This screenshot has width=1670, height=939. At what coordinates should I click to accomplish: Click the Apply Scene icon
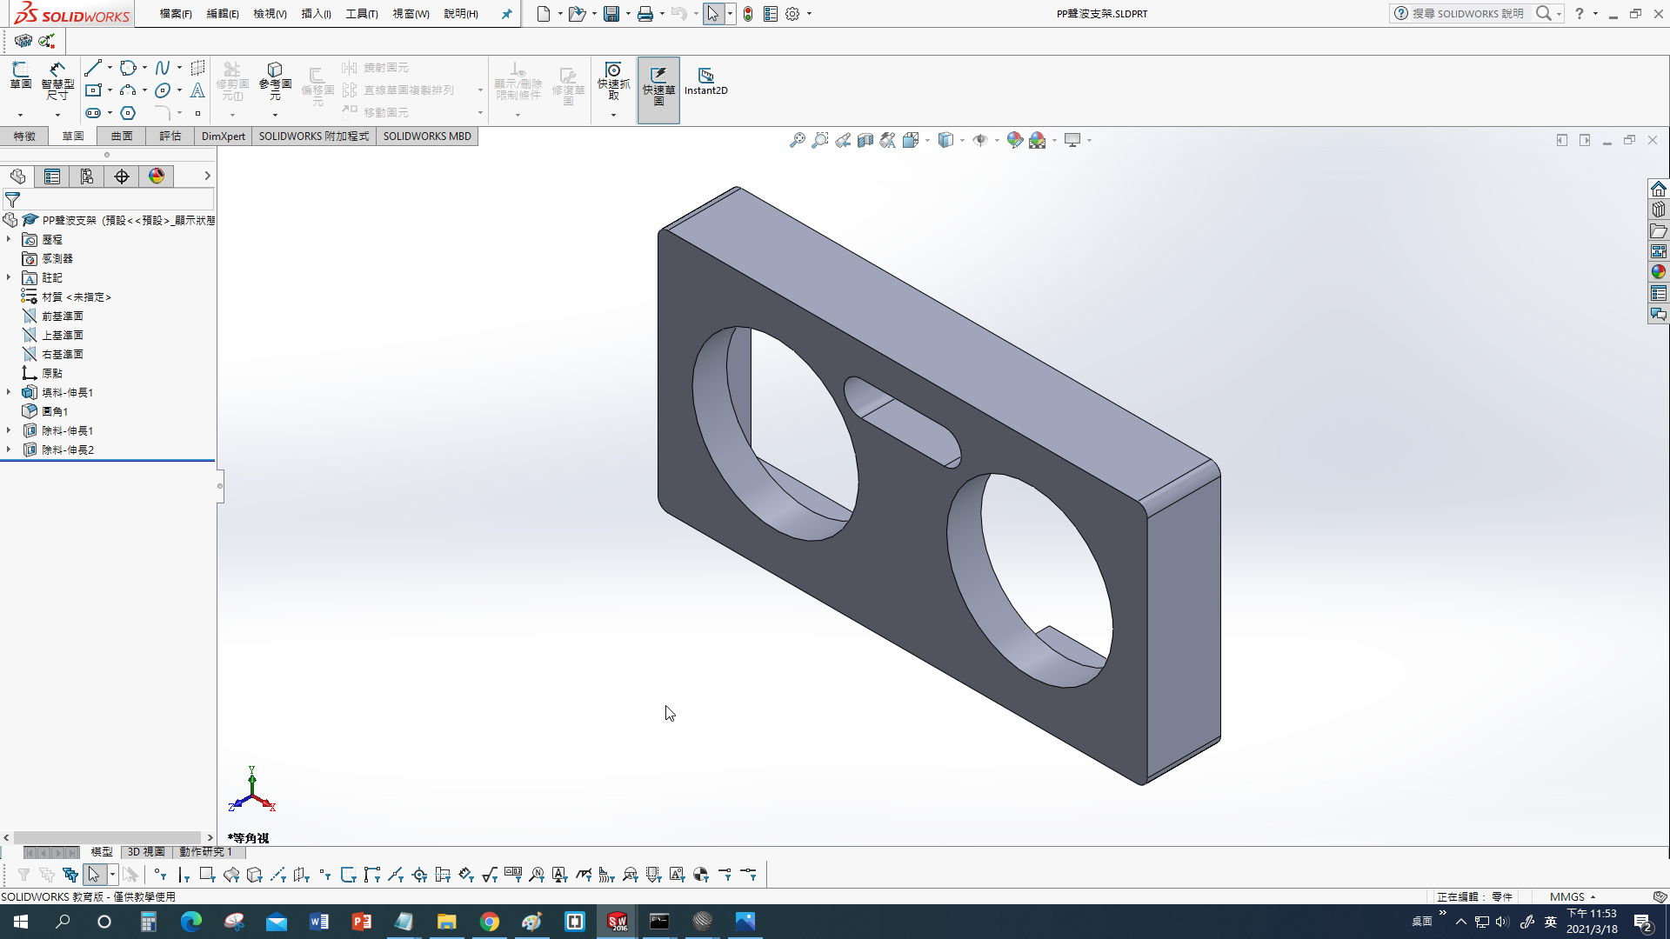[1037, 140]
